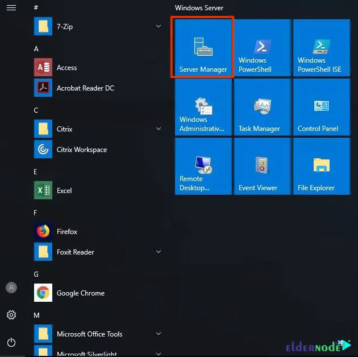The image size is (358, 357).
Task: Click the user account icon
Action: (x=11, y=288)
